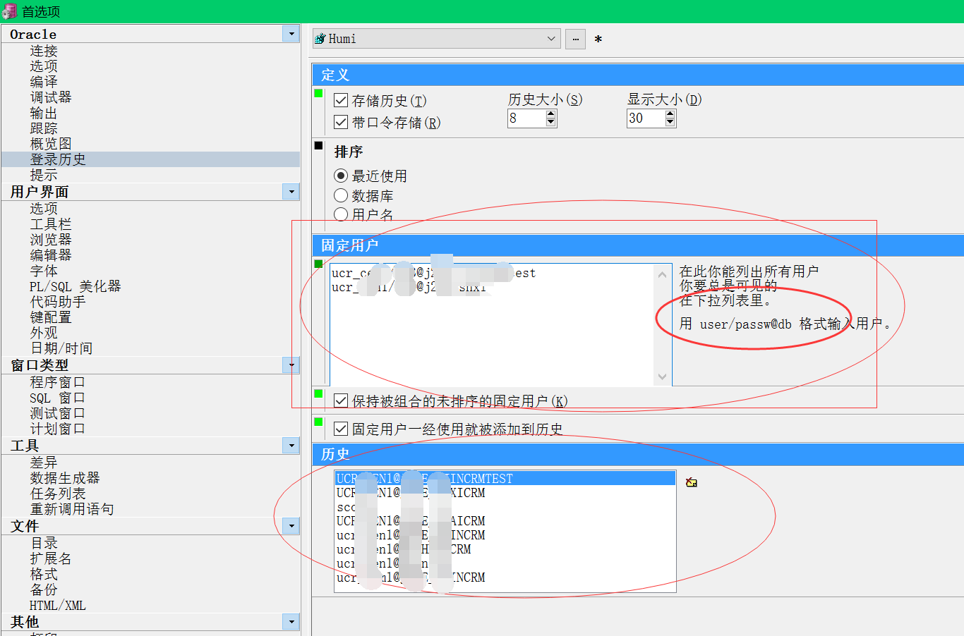Screen dimensions: 964x636
Task: Click the Humi preference set icon
Action: point(320,39)
